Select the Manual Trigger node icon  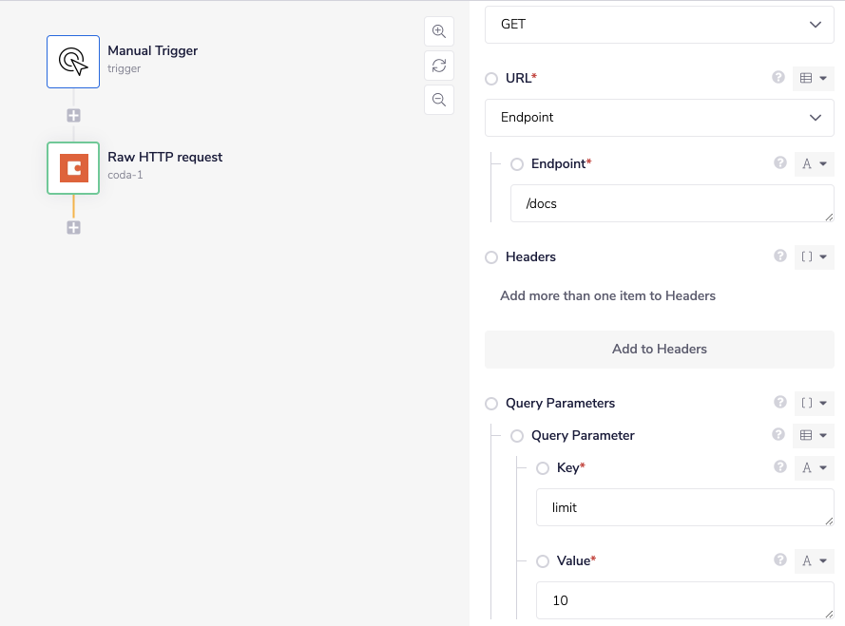point(73,62)
